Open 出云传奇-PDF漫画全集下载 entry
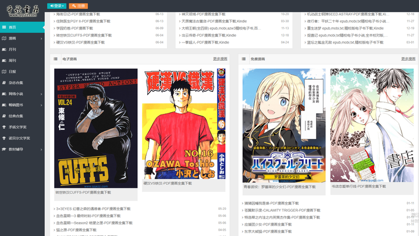This screenshot has height=236, width=419. 209,35
